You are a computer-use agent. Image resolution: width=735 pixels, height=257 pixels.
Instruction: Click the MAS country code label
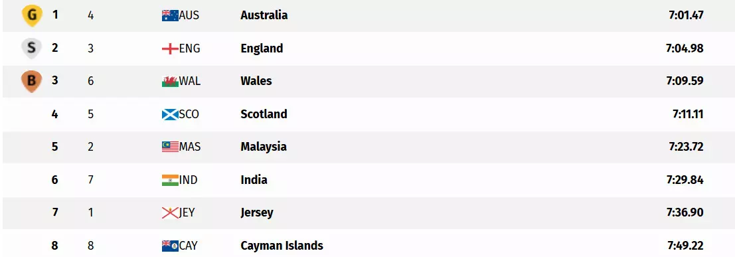[190, 147]
